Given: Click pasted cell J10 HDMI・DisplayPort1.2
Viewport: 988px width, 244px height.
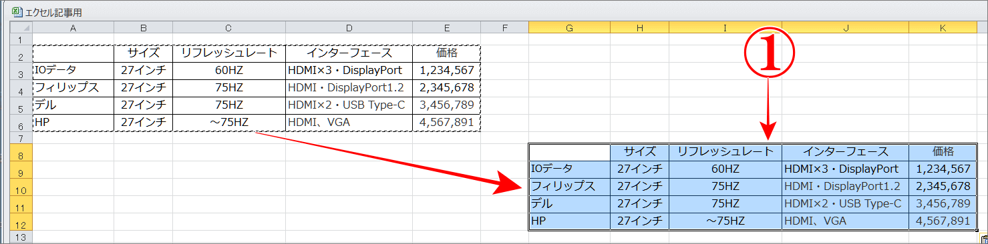Looking at the screenshot, I should click(x=845, y=187).
